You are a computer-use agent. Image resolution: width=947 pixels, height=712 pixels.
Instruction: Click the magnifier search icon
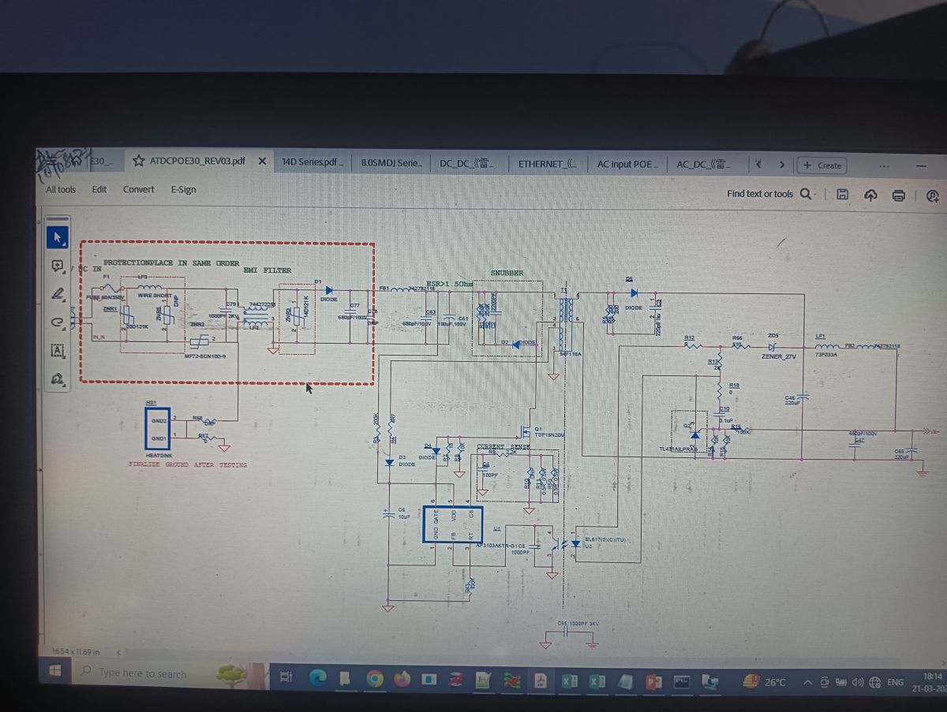(x=806, y=194)
